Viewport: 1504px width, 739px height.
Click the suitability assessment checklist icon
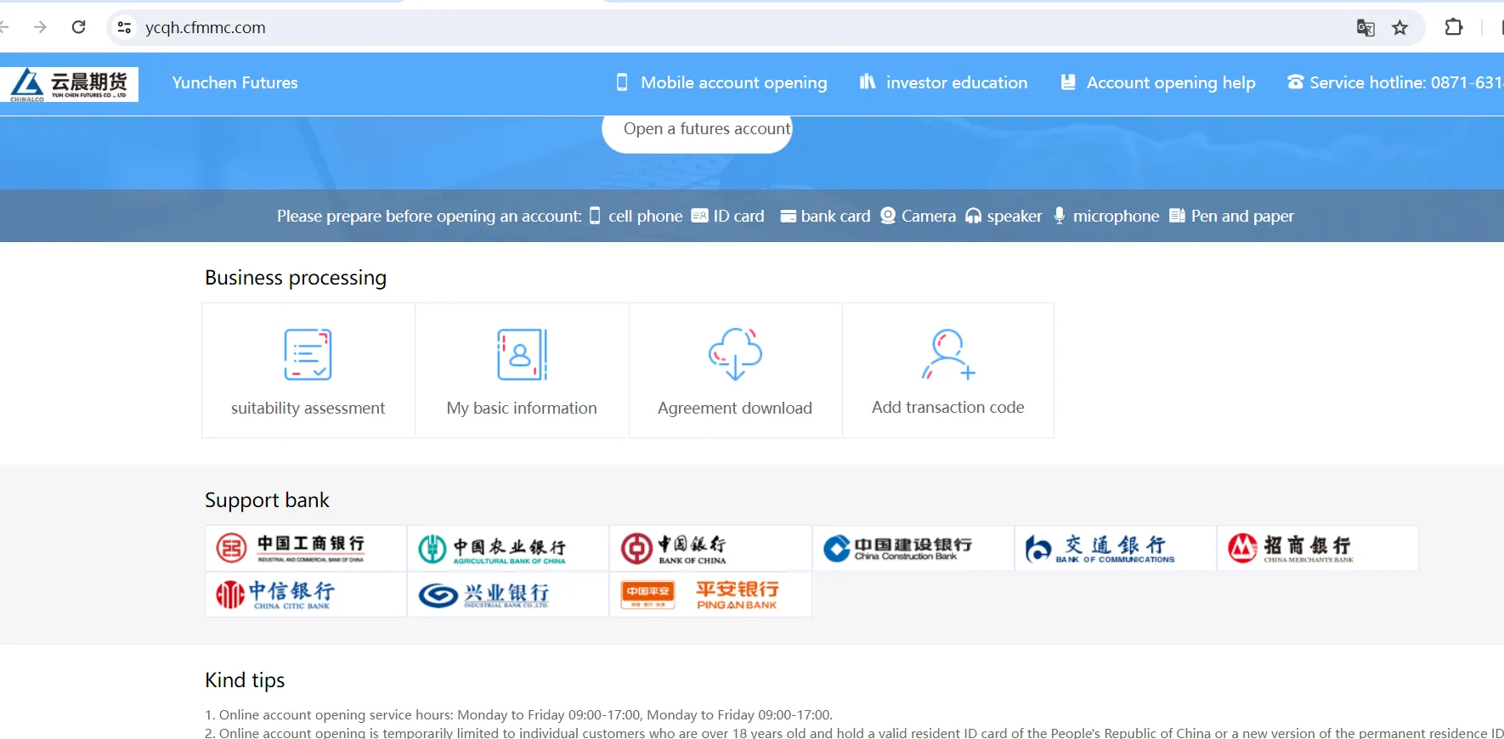[308, 354]
